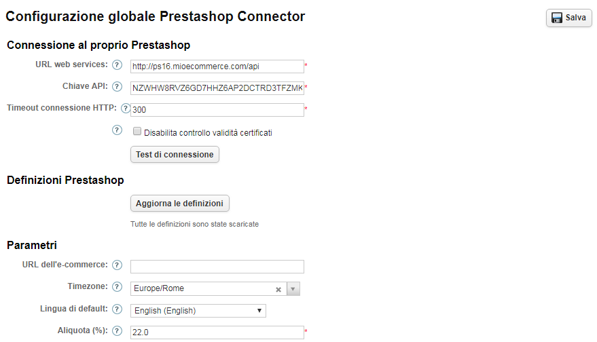
Task: Click the help icon next to certificate checkbox
Action: 117,130
